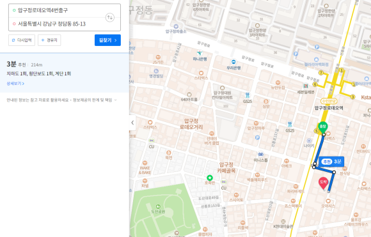The image size is (371, 237).
Task: Click the 압구정한양3차아파트 icon
Action: pos(257,26)
